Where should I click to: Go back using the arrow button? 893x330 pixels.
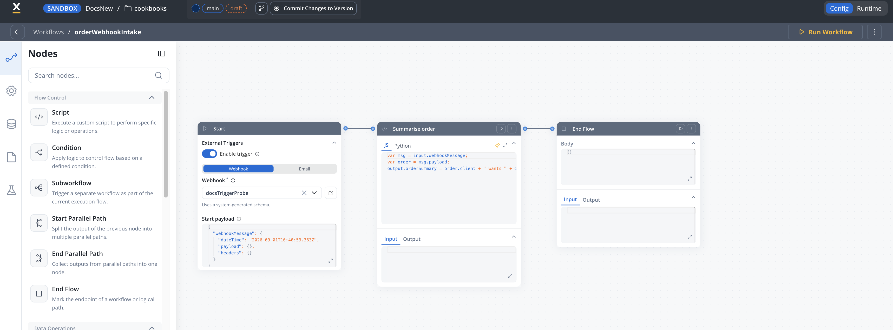17,32
